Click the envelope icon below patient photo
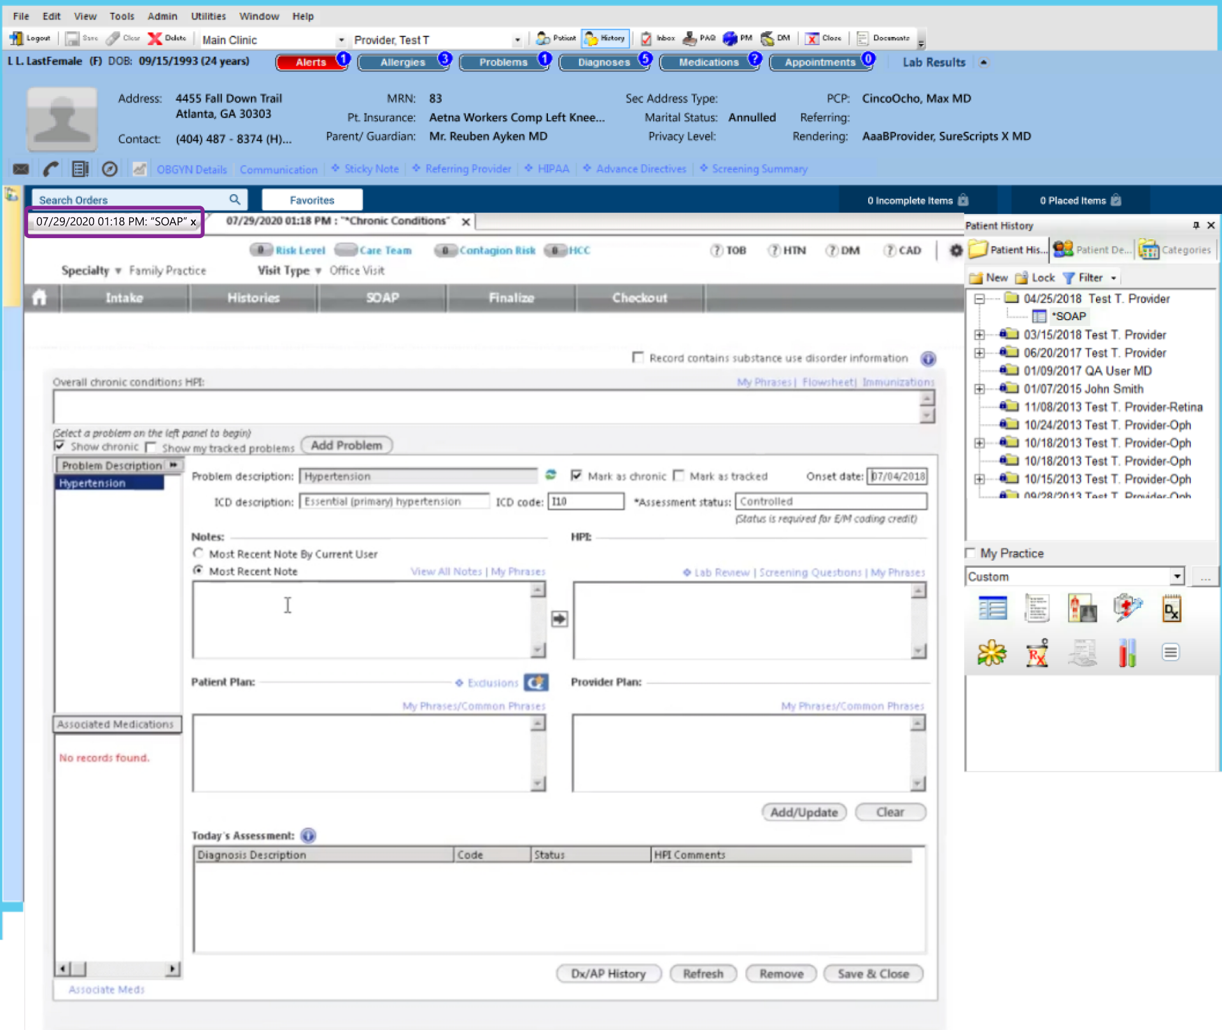1222x1030 pixels. pyautogui.click(x=21, y=169)
